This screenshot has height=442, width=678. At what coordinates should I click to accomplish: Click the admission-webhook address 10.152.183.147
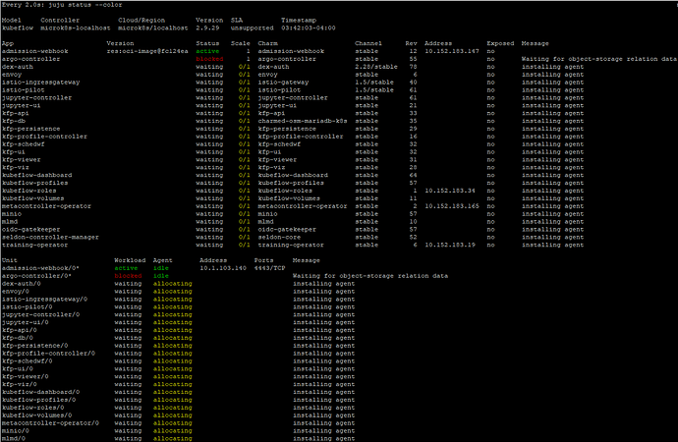(x=452, y=51)
